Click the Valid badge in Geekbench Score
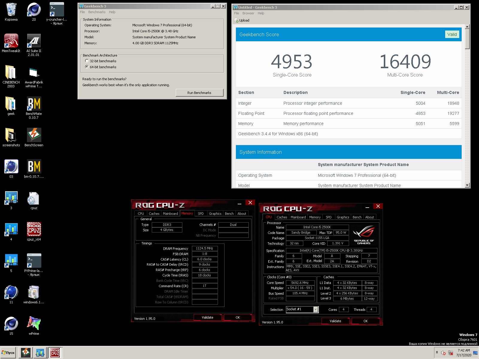 pyautogui.click(x=452, y=34)
